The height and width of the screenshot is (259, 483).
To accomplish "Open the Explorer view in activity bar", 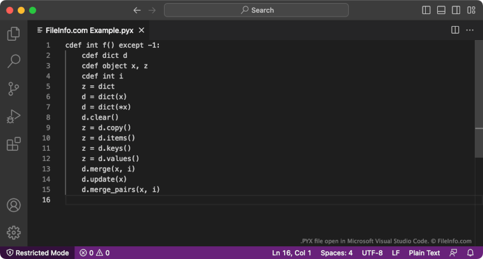I will (13, 34).
